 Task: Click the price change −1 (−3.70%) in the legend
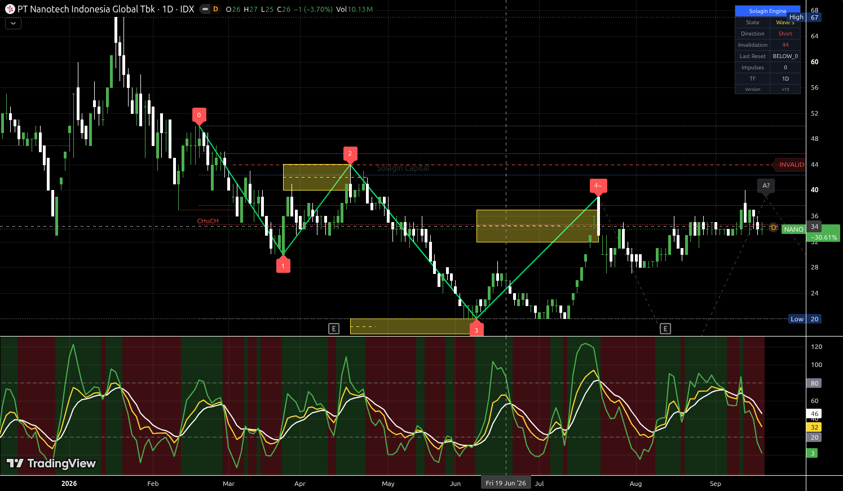(x=312, y=10)
